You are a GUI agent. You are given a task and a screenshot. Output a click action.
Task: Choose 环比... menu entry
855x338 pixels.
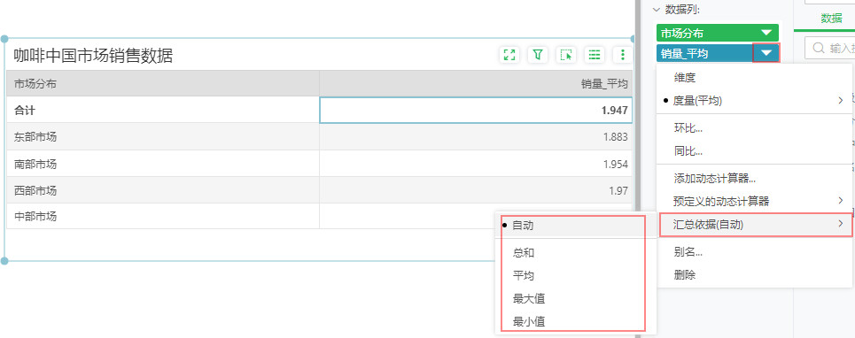755,128
